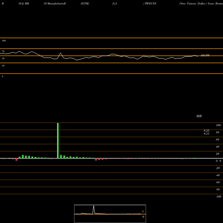
Task: Click the RSI 70 level label
Action: 3,51
